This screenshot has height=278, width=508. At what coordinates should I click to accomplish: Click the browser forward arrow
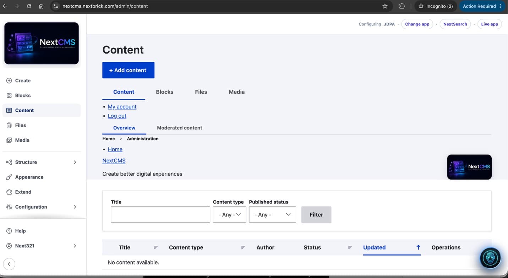[17, 6]
